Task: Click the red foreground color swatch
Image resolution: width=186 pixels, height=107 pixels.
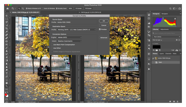Action: coord(6,94)
